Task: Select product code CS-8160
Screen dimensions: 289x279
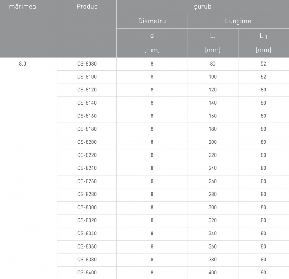Action: point(87,116)
